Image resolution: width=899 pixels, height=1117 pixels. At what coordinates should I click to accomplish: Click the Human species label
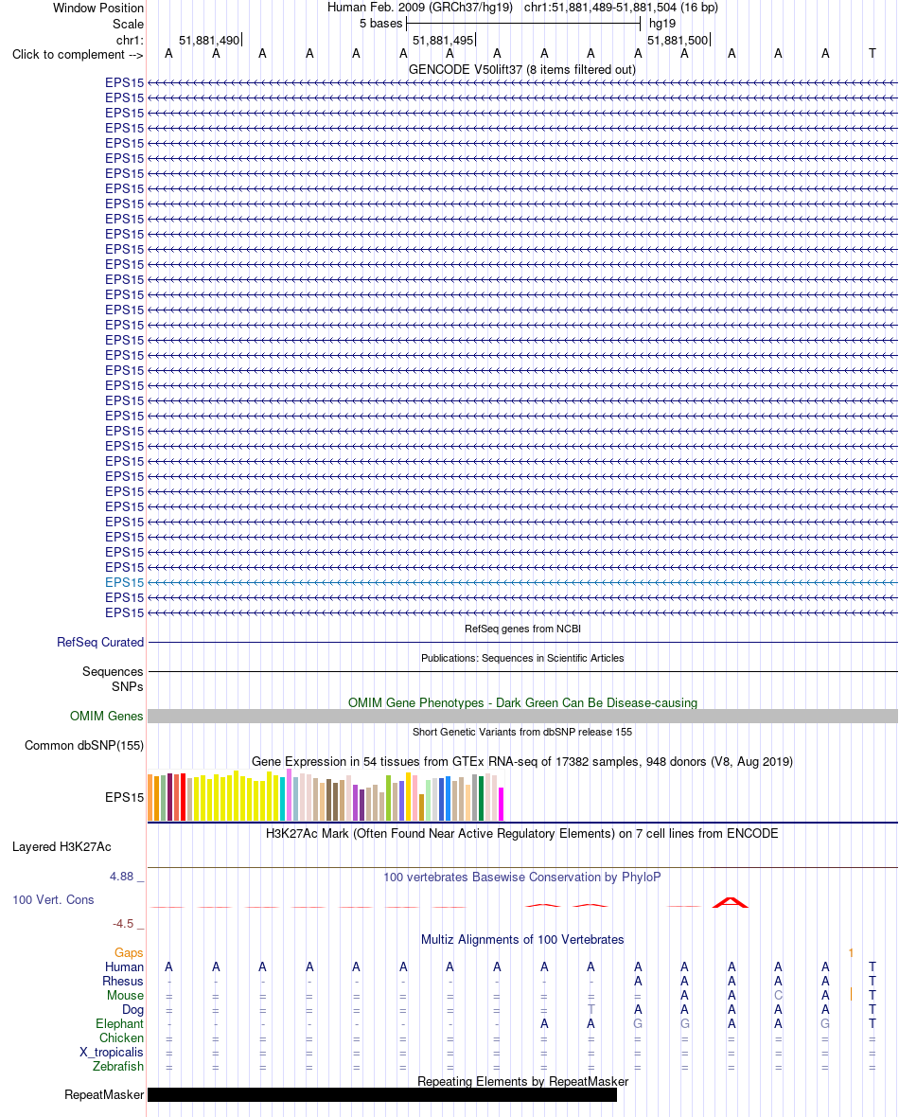tap(124, 966)
